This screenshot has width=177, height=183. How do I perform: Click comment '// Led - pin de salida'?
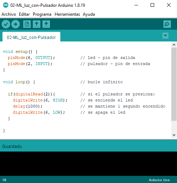(x=108, y=58)
